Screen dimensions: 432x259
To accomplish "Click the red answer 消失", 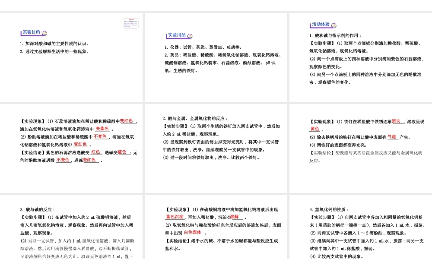I will tap(396, 121).
